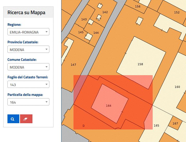Screen dimensions: 186x142
Task: Click parcel label 143 on the map
Action: coord(84,19)
